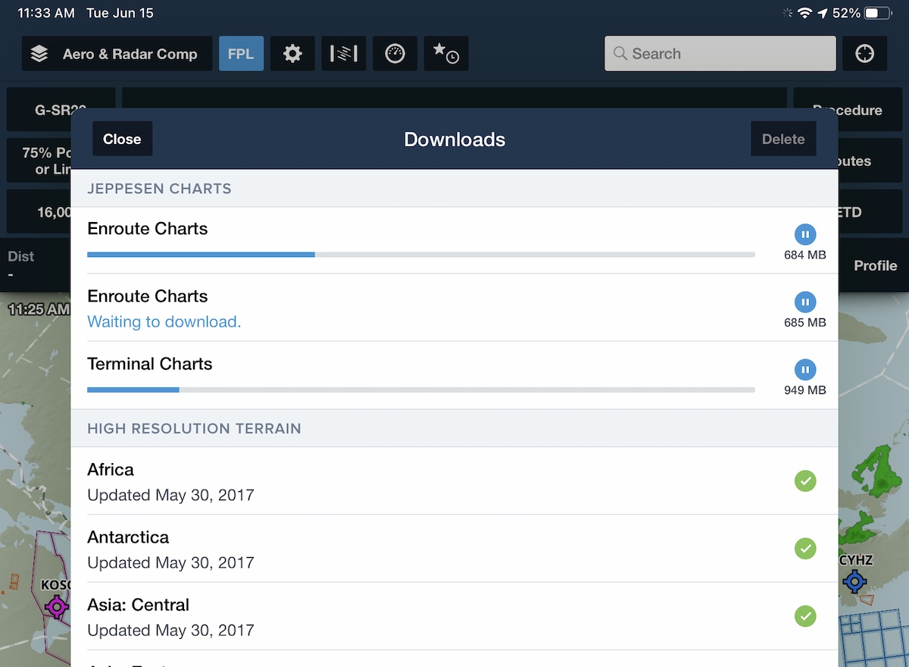Screen dimensions: 909x667
Task: Select the 949 MB size label
Action: coord(805,390)
